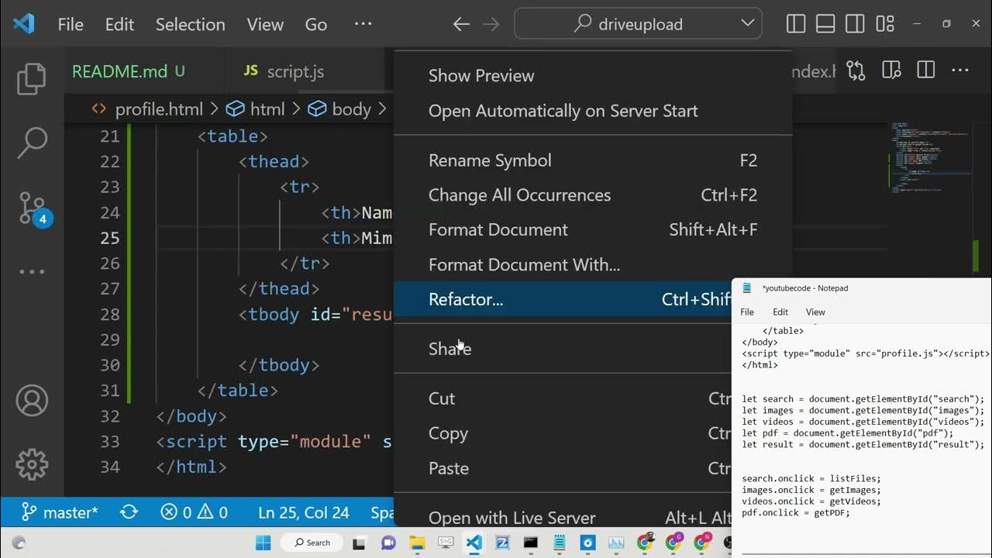Open the overflow menu ellipsis in menu bar
The height and width of the screenshot is (558, 992).
point(363,24)
